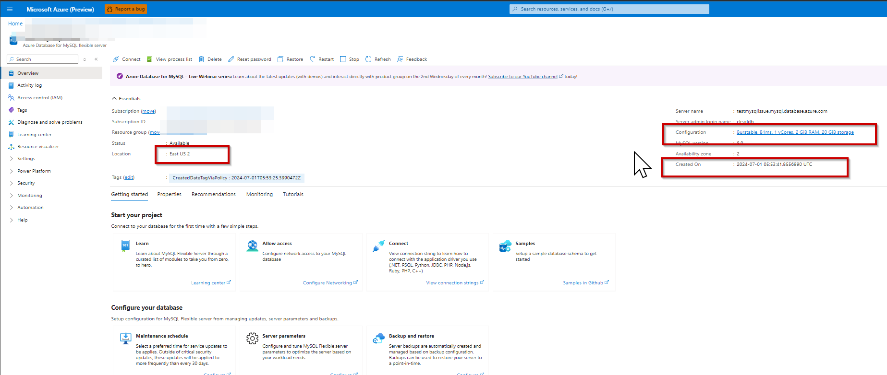The width and height of the screenshot is (887, 375).
Task: Click the Subscription move link
Action: pyautogui.click(x=148, y=111)
